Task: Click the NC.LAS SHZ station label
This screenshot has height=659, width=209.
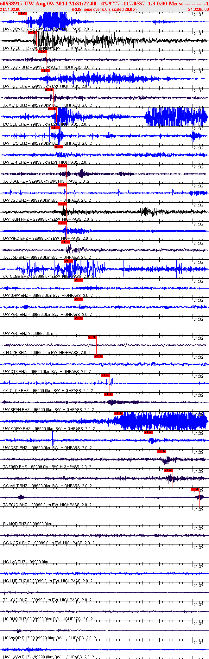Action: [x=14, y=562]
